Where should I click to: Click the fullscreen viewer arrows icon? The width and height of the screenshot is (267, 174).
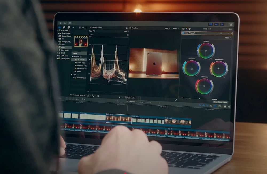pos(176,100)
